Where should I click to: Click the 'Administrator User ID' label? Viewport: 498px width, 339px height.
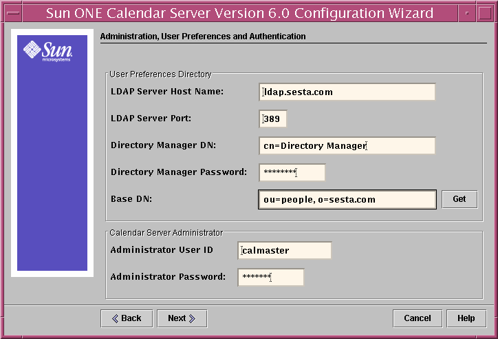pos(162,250)
